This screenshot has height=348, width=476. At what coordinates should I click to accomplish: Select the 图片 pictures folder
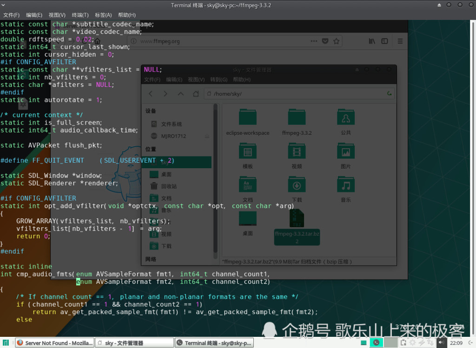point(346,156)
